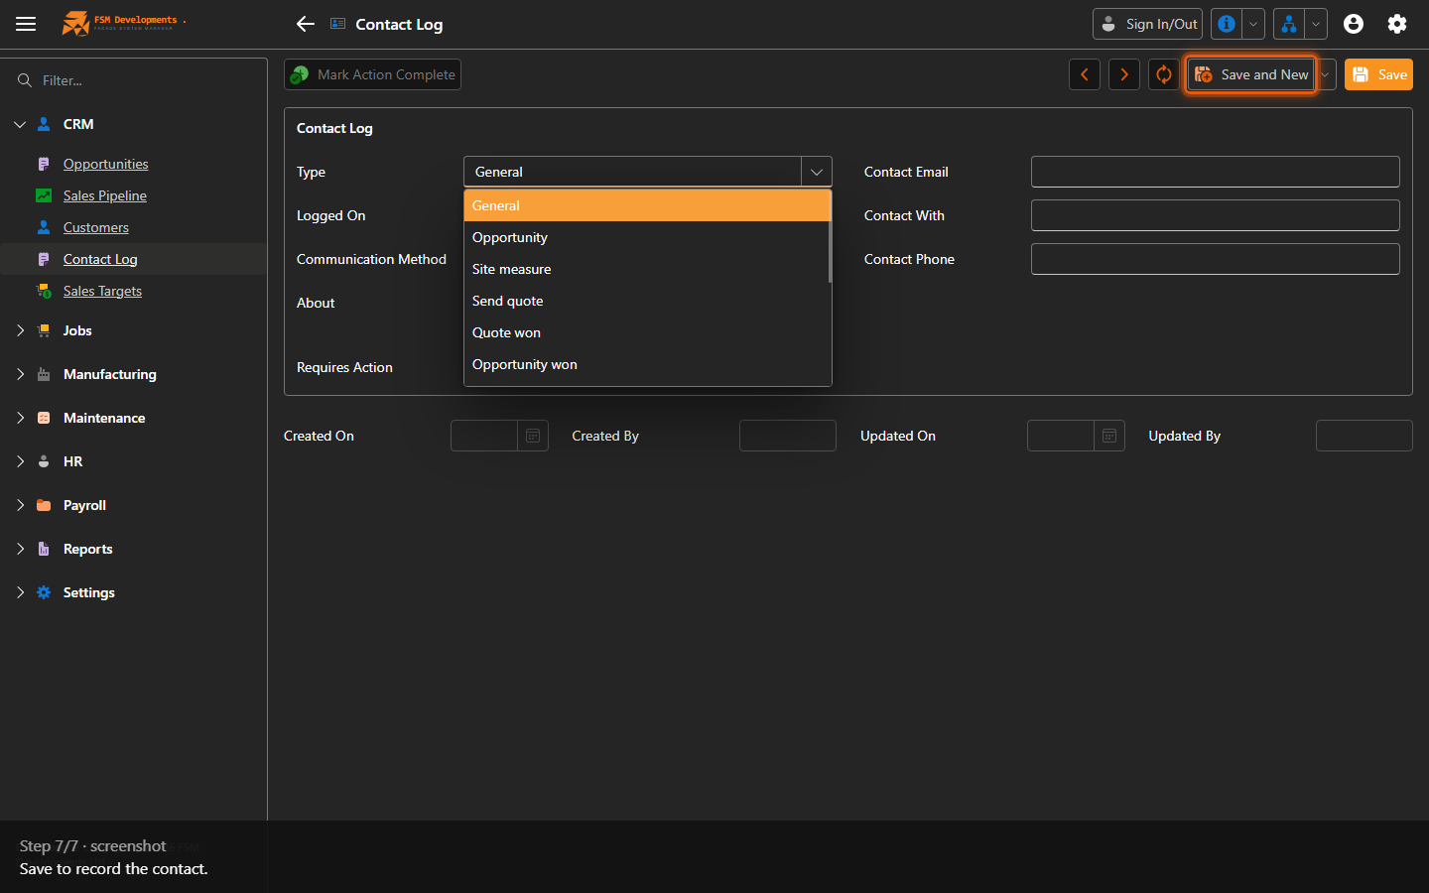
Task: Open the user account profile icon
Action: coord(1354,24)
